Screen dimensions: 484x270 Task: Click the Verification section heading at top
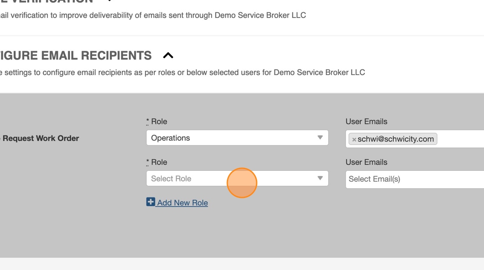pos(48,1)
